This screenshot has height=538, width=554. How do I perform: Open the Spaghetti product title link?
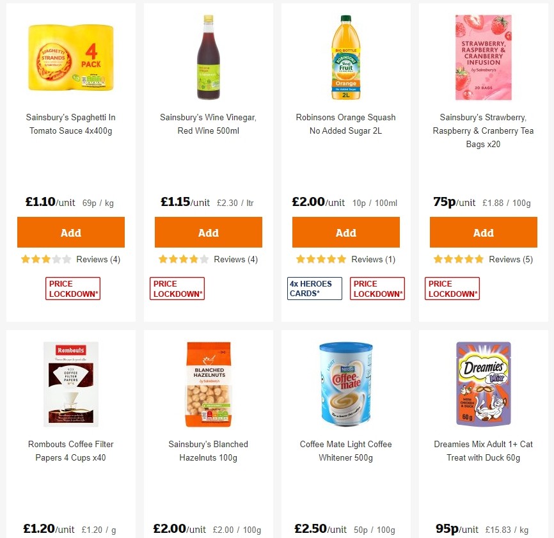point(70,124)
